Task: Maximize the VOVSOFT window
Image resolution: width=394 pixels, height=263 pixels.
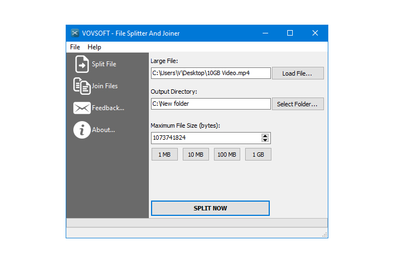Action: [290, 33]
